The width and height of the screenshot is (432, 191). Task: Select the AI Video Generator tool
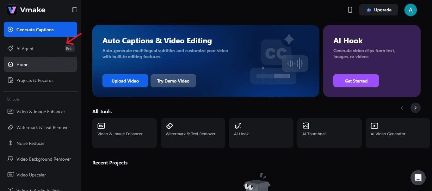pyautogui.click(x=397, y=133)
